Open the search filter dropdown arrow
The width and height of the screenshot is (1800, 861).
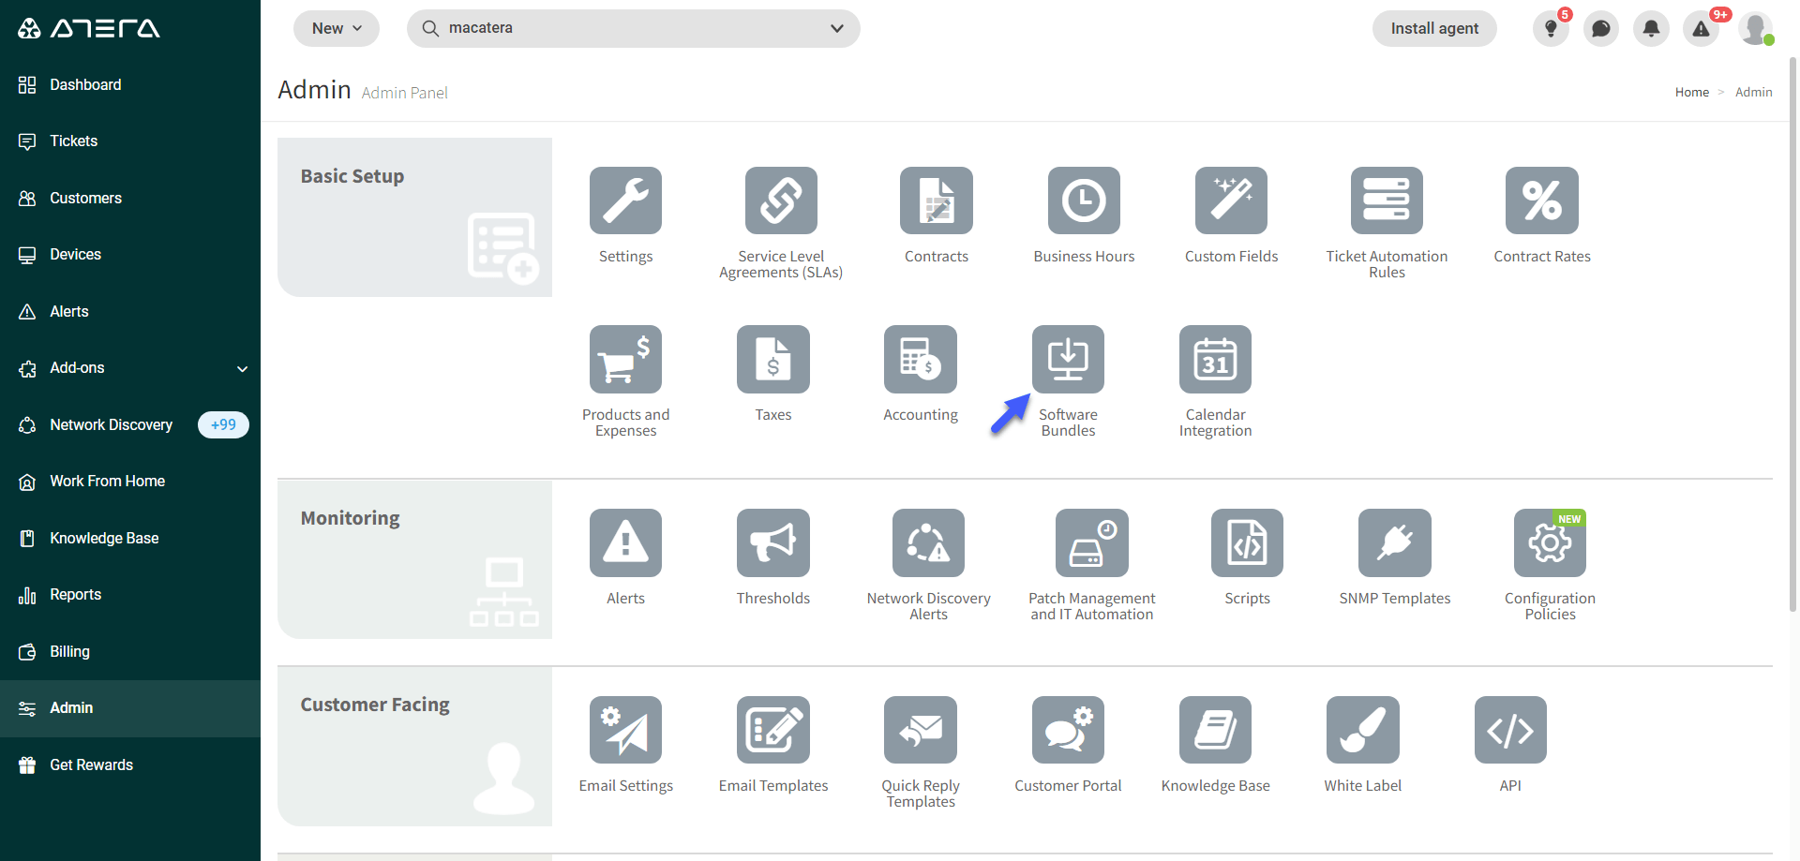pyautogui.click(x=836, y=28)
